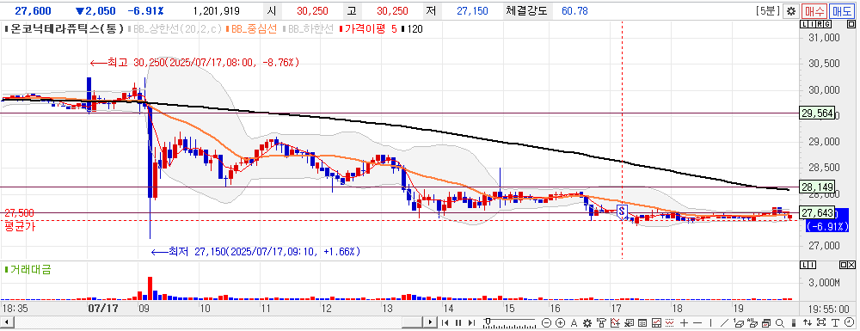The width and height of the screenshot is (860, 331).
Task: Pause the chart replay
Action: [458, 322]
